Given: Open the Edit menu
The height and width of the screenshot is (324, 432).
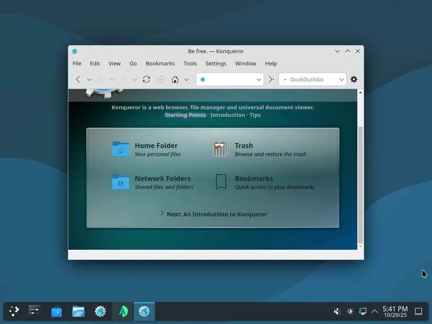Looking at the screenshot, I should click(x=94, y=63).
